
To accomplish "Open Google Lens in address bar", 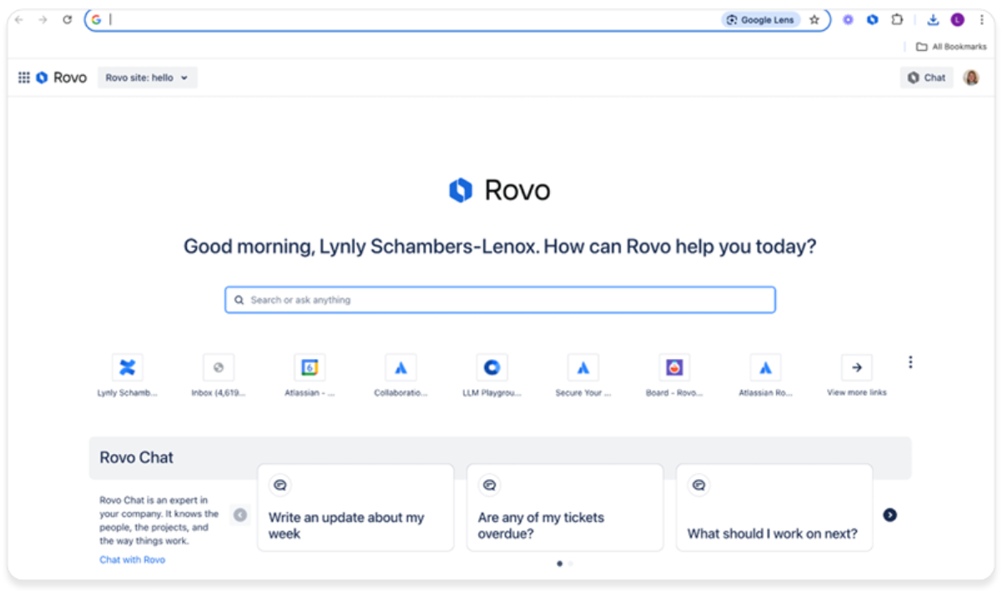I will tap(760, 20).
